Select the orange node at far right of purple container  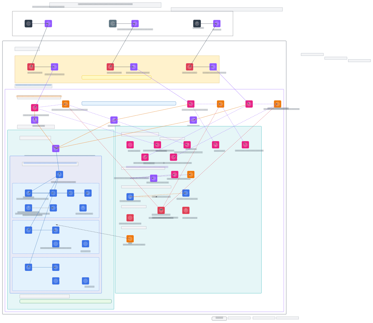click(x=277, y=104)
